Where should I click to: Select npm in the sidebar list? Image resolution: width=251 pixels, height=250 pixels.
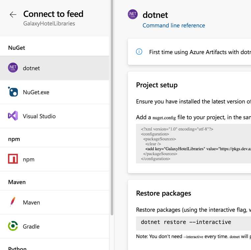click(55, 159)
